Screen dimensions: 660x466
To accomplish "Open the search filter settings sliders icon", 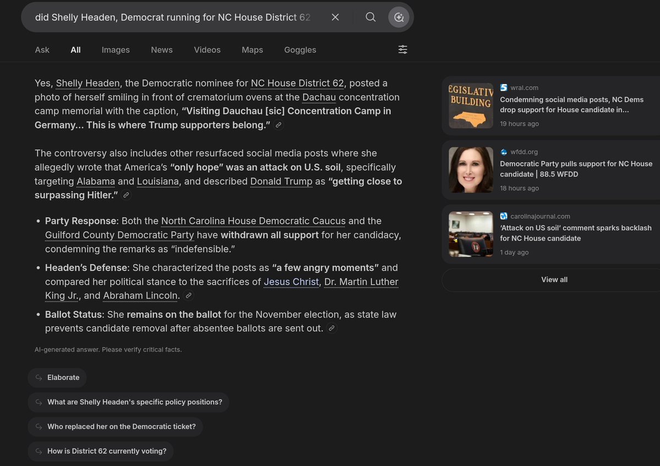I will 403,49.
